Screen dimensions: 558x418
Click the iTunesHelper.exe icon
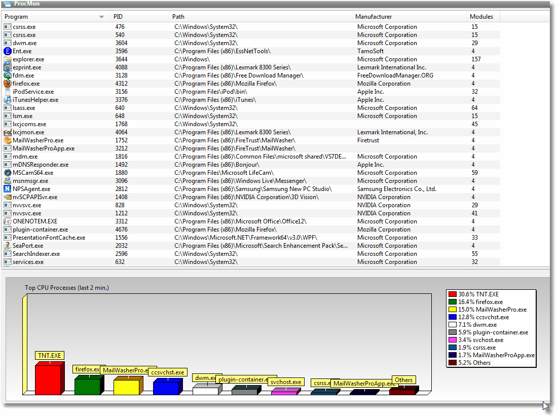[8, 100]
